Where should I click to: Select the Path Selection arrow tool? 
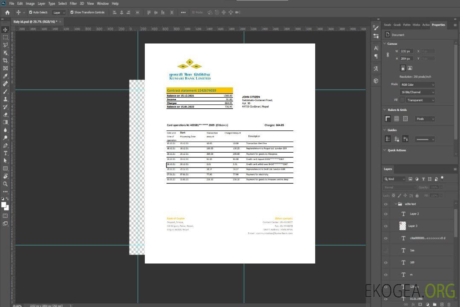click(5, 161)
